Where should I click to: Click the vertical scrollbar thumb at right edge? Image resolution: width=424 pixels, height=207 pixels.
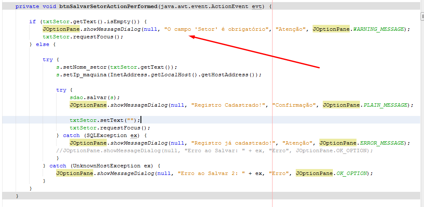pyautogui.click(x=422, y=17)
